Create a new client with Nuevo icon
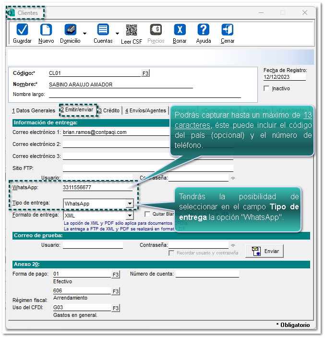 [46, 30]
